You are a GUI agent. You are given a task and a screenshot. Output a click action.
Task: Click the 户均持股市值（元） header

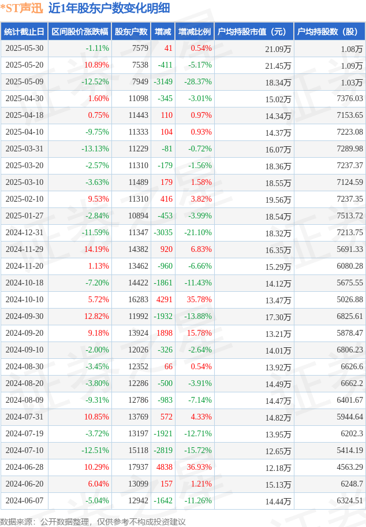254,32
